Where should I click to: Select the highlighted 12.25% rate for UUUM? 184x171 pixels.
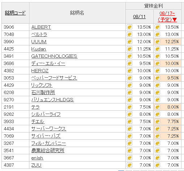(167, 41)
